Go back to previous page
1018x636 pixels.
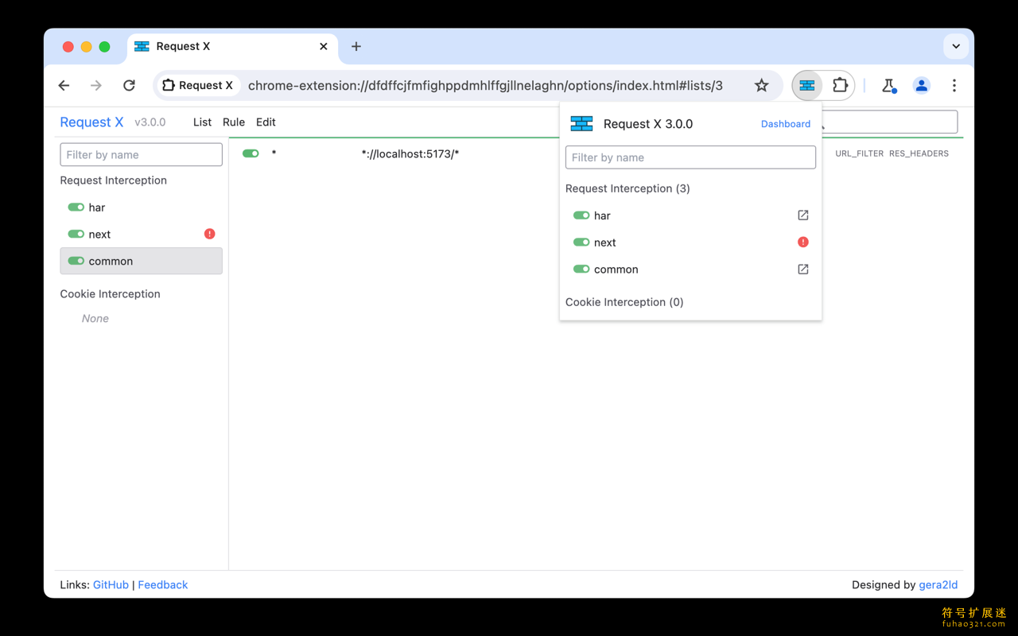coord(64,85)
